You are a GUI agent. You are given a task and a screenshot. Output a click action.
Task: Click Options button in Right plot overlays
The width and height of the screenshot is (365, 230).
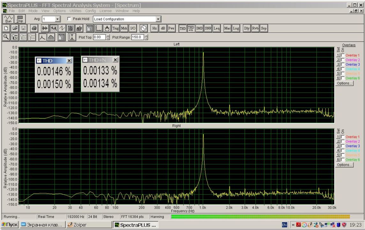coord(344,165)
